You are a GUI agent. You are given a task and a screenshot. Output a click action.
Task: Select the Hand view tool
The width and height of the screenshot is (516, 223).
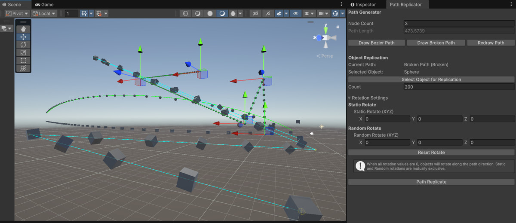(23, 29)
